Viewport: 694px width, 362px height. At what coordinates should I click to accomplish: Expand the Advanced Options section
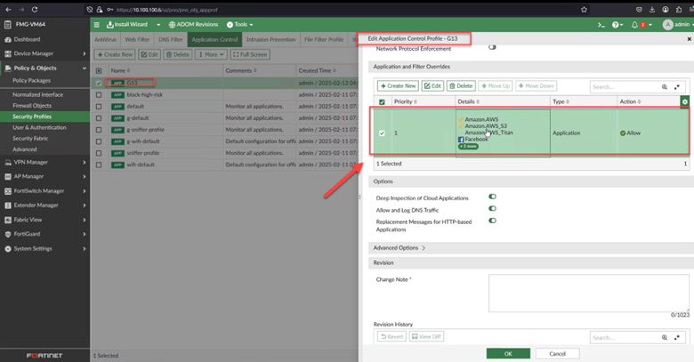(399, 247)
